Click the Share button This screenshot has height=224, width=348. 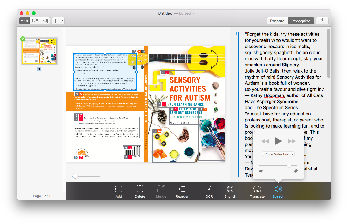322,21
